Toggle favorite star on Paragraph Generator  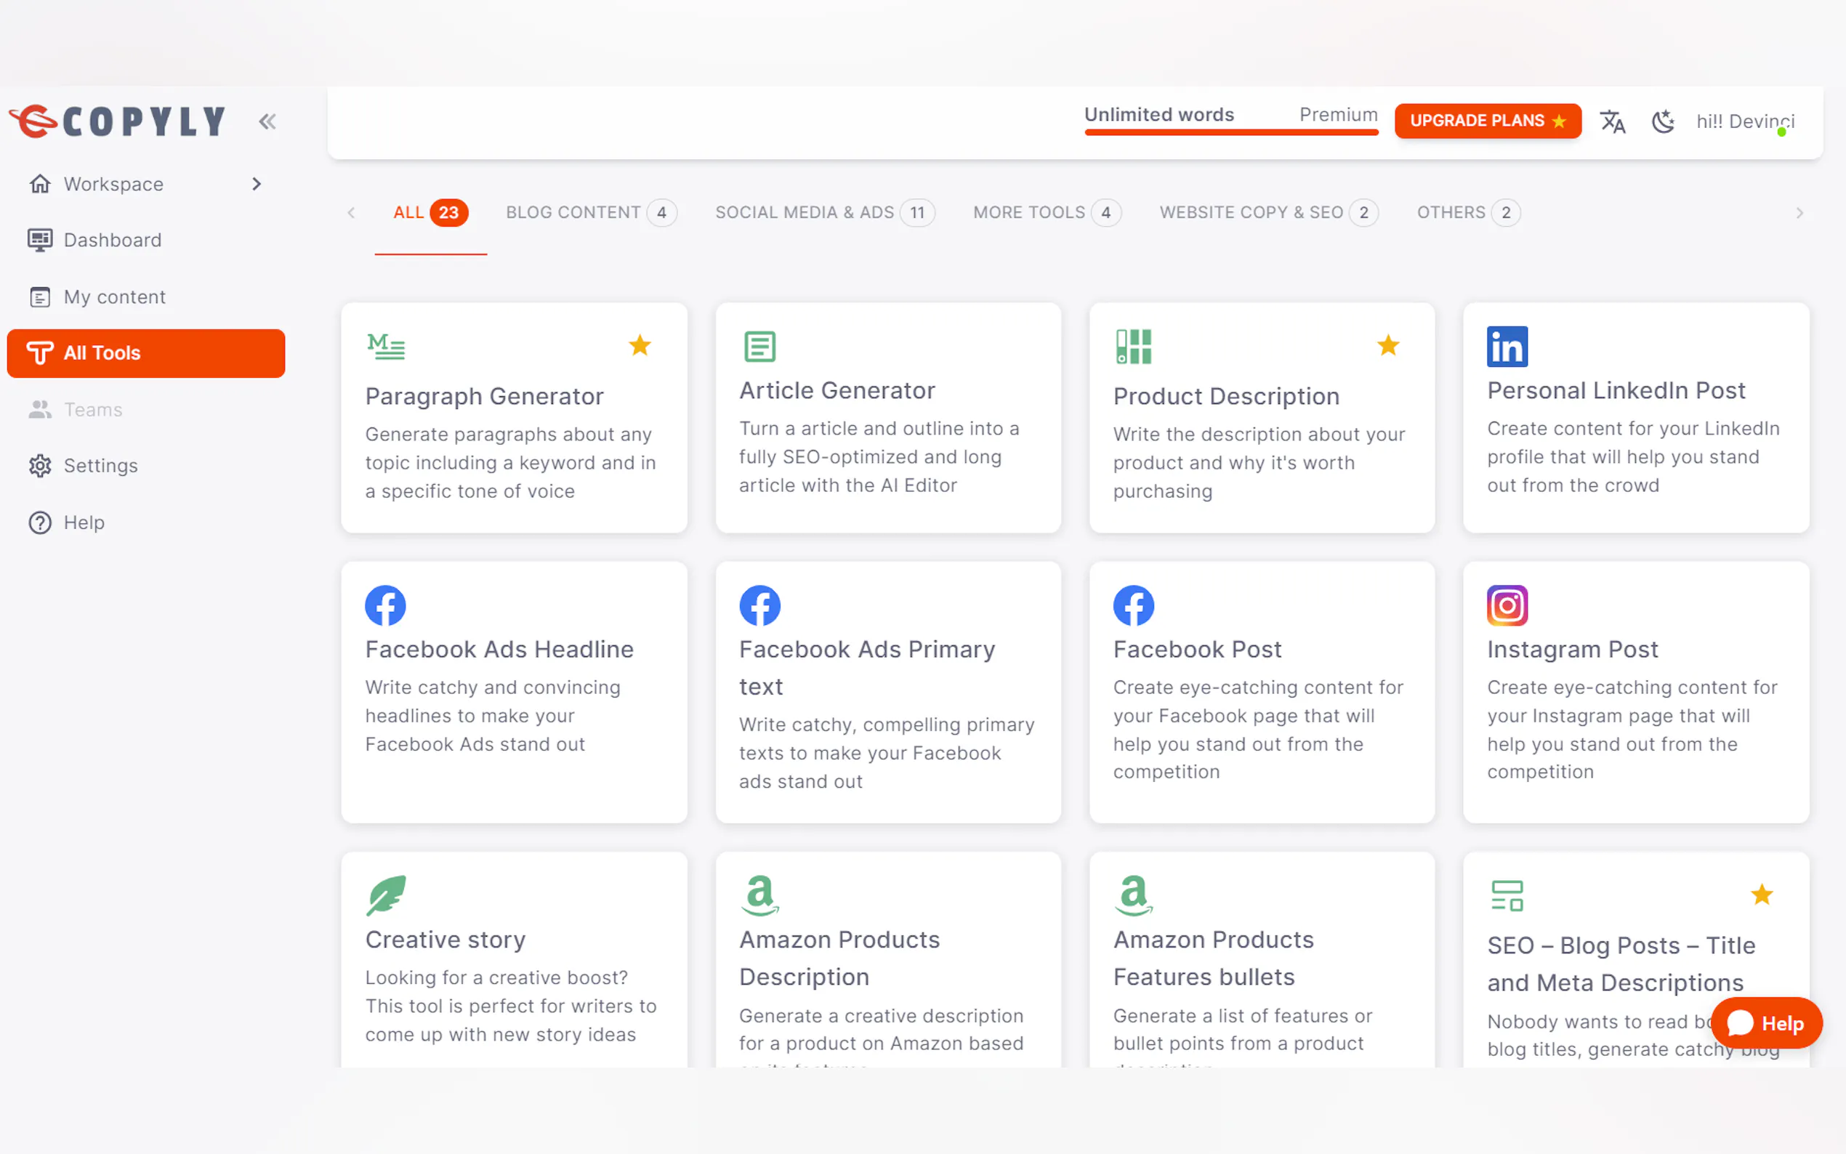coord(640,346)
